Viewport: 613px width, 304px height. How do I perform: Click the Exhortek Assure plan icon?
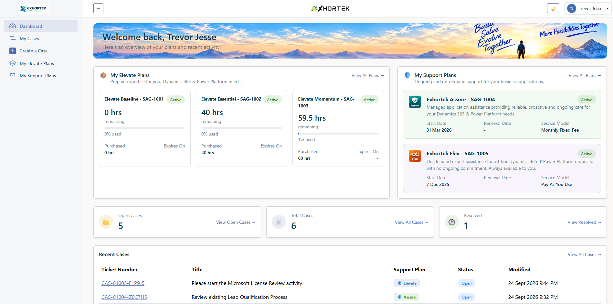tap(415, 102)
